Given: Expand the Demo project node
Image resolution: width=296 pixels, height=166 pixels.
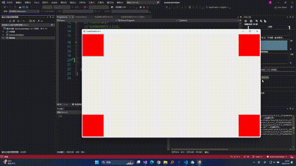Looking at the screenshot, I should coord(3,38).
